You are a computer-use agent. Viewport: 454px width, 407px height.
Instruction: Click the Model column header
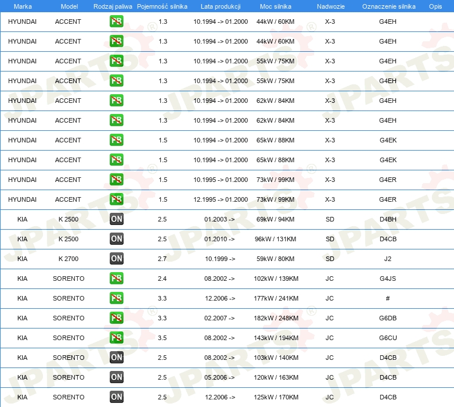69,6
